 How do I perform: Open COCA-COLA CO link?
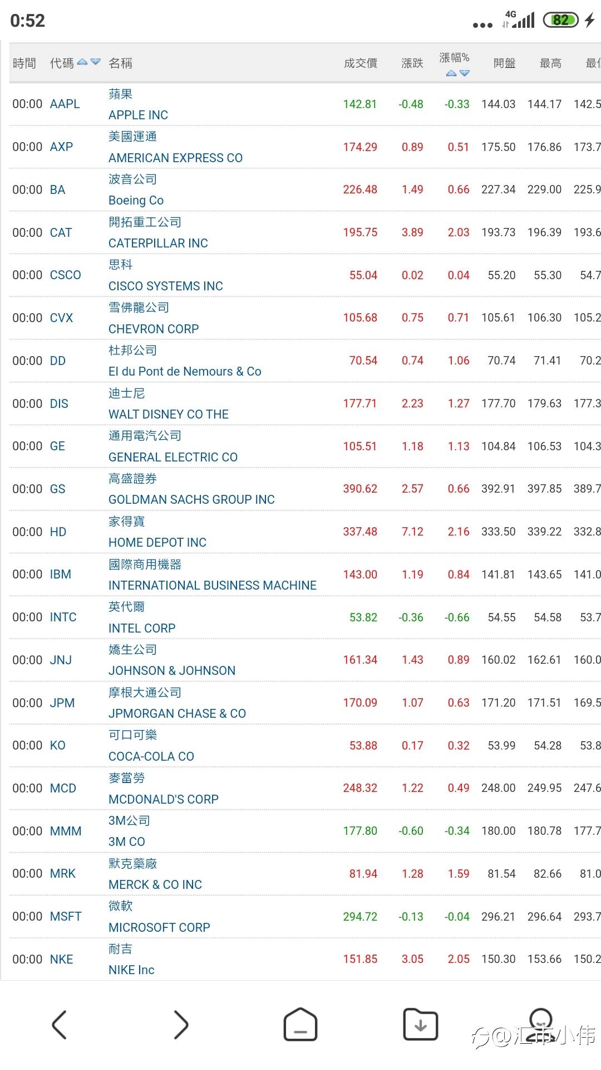(x=151, y=757)
